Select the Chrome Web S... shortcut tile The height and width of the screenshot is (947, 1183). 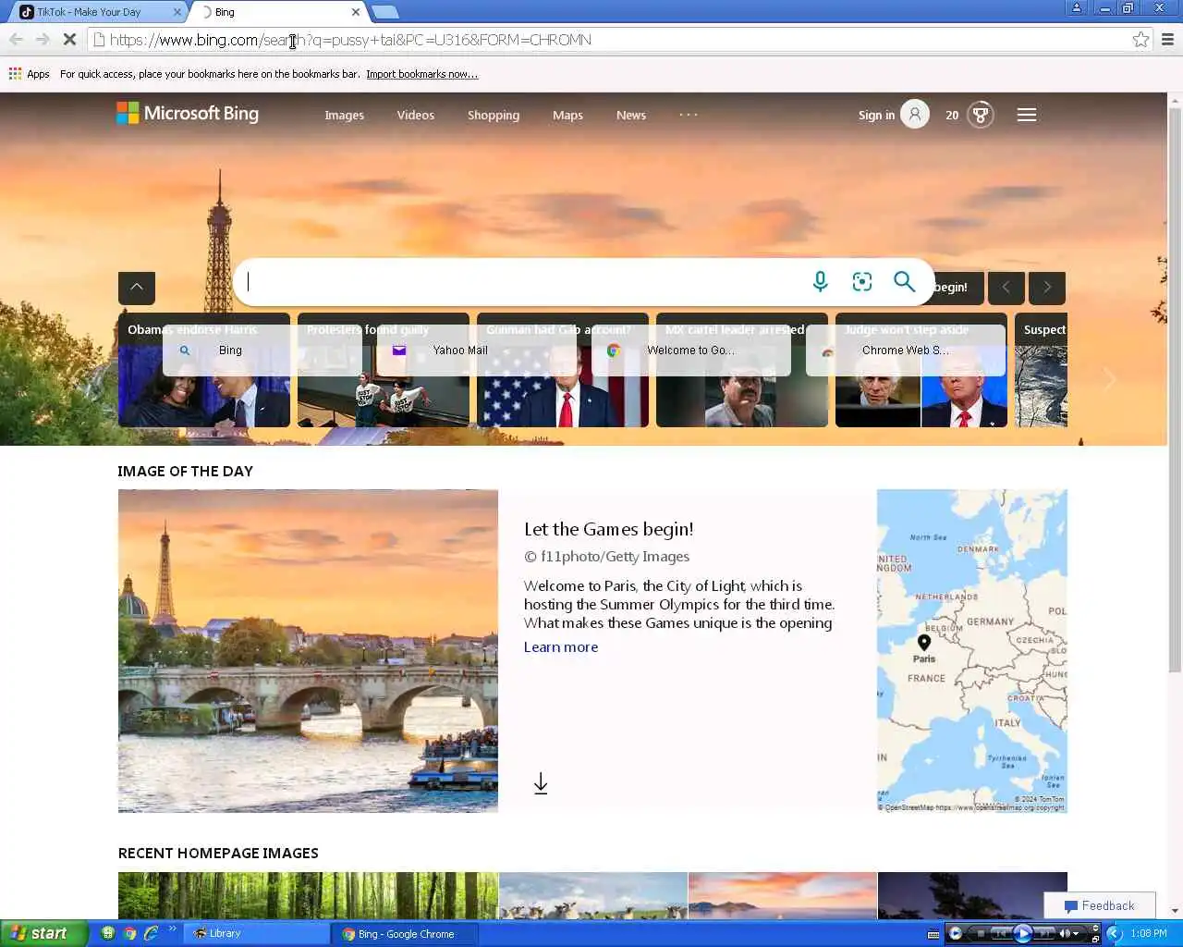point(906,351)
